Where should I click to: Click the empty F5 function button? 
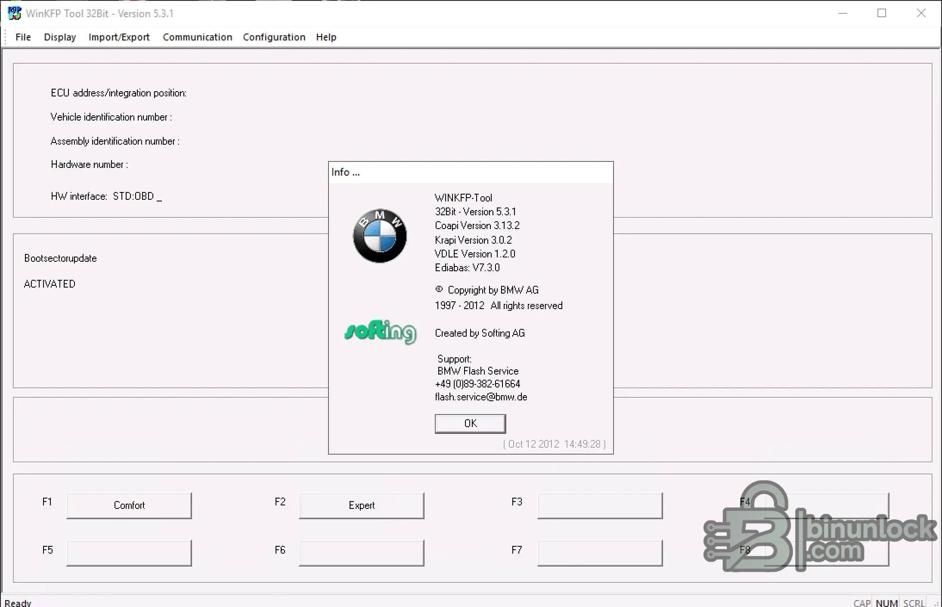129,553
